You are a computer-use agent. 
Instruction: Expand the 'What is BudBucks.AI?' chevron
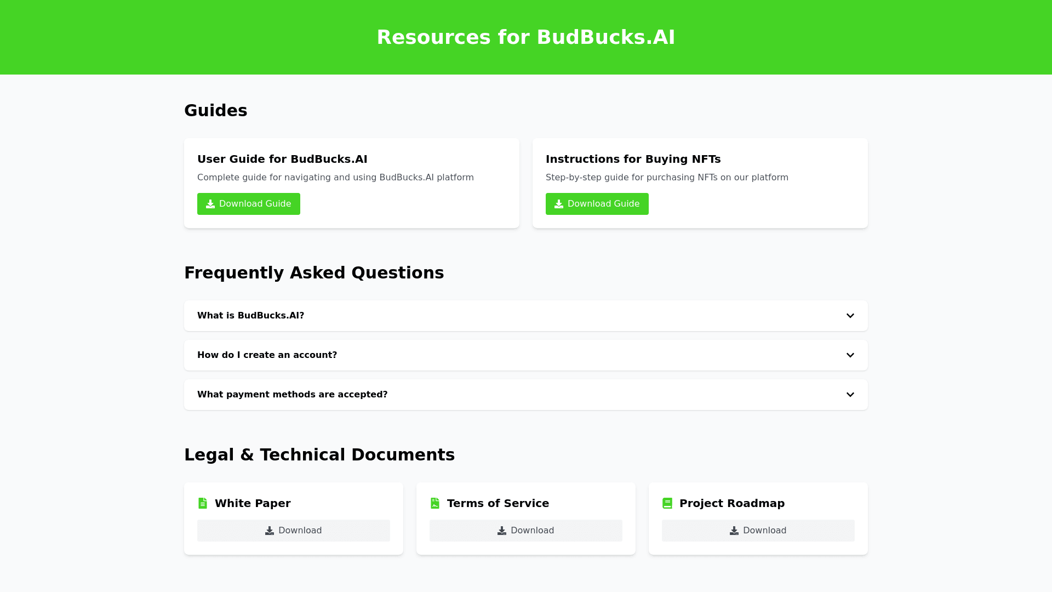850,316
